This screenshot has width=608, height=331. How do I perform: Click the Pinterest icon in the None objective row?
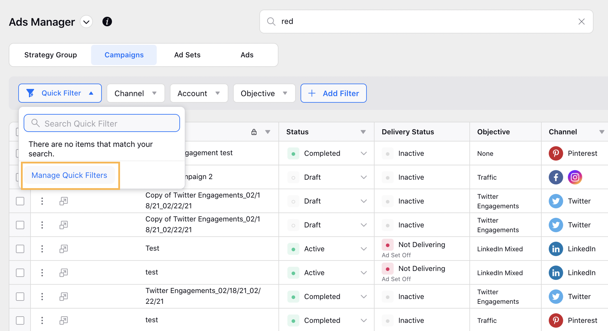(x=556, y=153)
